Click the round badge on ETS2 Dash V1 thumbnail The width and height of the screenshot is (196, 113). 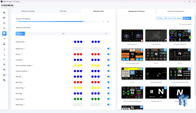point(142,40)
